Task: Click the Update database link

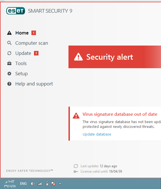Action: [x=97, y=134]
